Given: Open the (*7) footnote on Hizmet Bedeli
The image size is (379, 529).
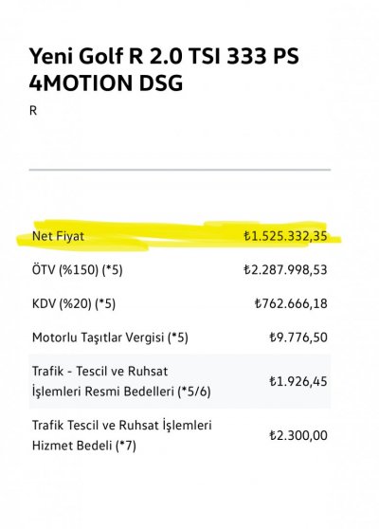Looking at the screenshot, I should [x=126, y=446].
